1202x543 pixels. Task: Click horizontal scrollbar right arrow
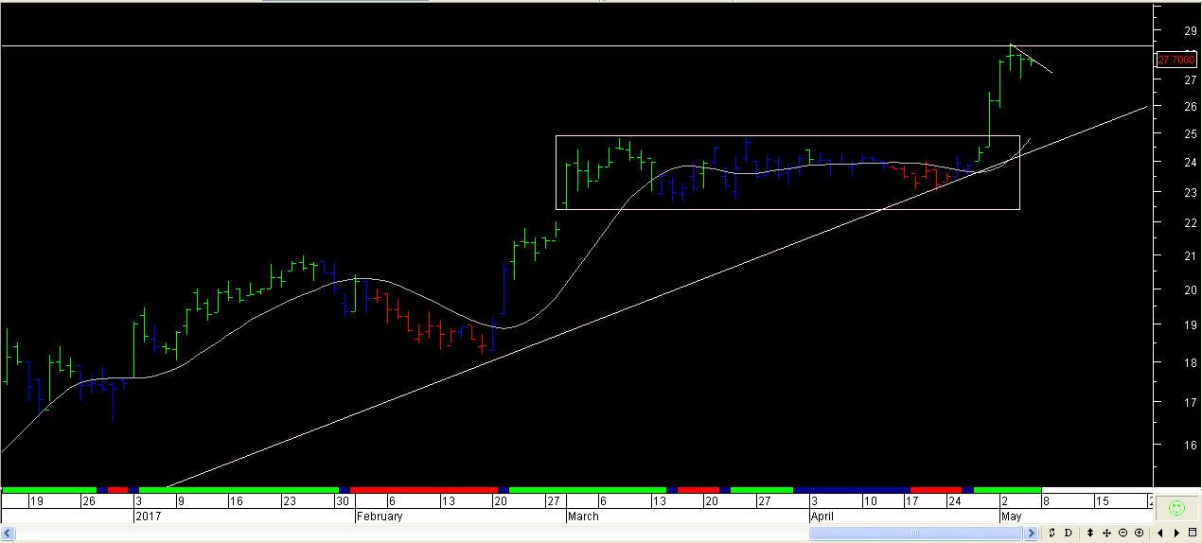1030,534
